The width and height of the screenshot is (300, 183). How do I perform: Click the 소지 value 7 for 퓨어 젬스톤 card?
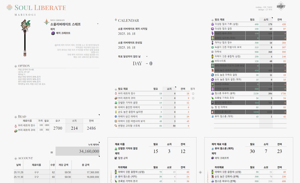[x=266, y=151]
